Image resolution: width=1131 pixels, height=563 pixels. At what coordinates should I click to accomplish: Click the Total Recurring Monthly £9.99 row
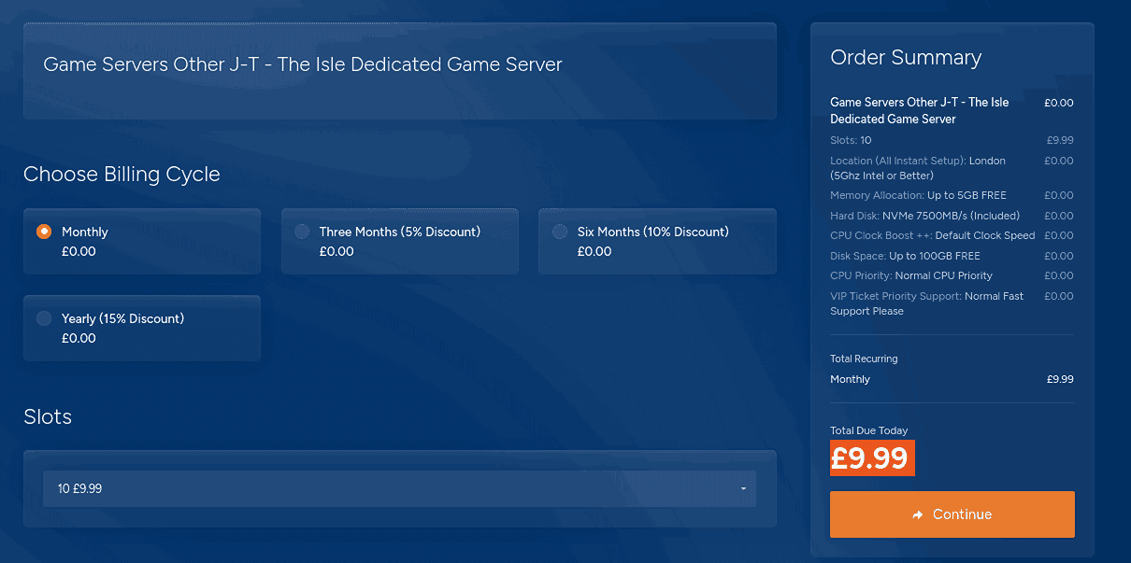coord(951,379)
